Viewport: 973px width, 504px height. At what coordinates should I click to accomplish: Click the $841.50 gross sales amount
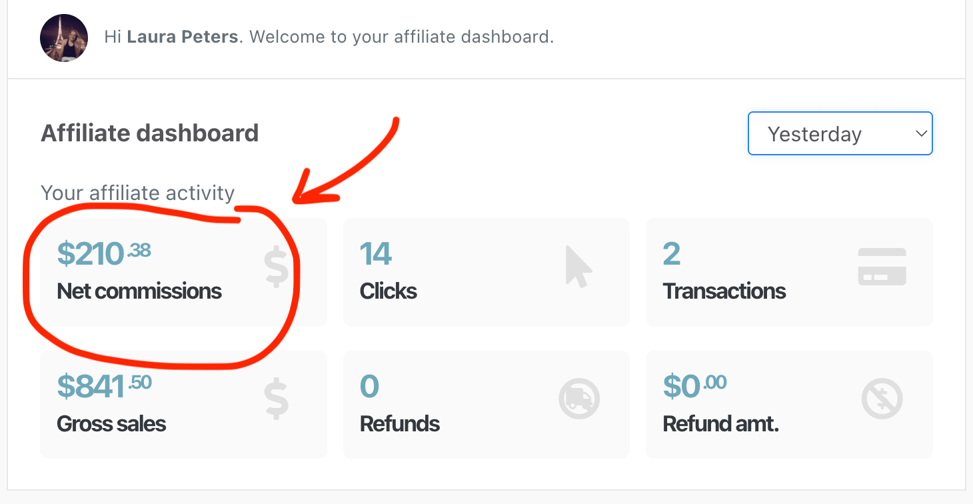(x=104, y=386)
